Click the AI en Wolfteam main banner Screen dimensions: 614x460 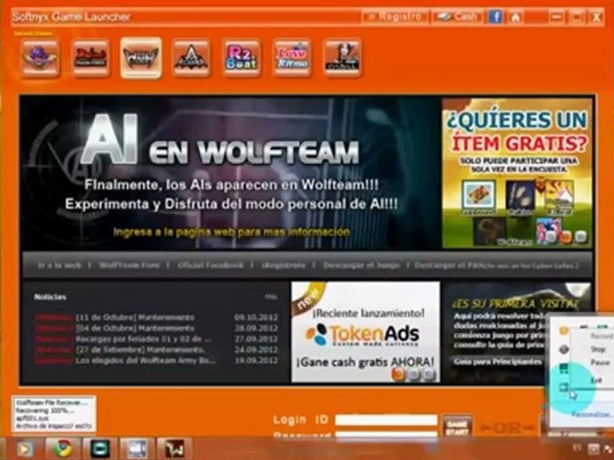(x=230, y=172)
